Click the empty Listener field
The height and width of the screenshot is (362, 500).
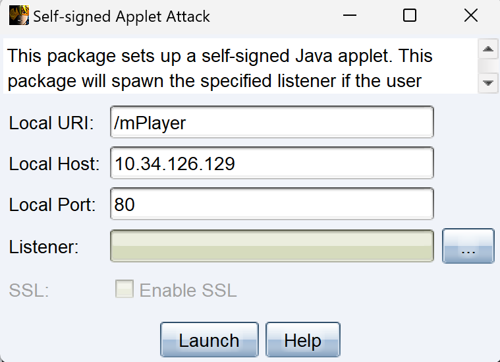(x=271, y=246)
